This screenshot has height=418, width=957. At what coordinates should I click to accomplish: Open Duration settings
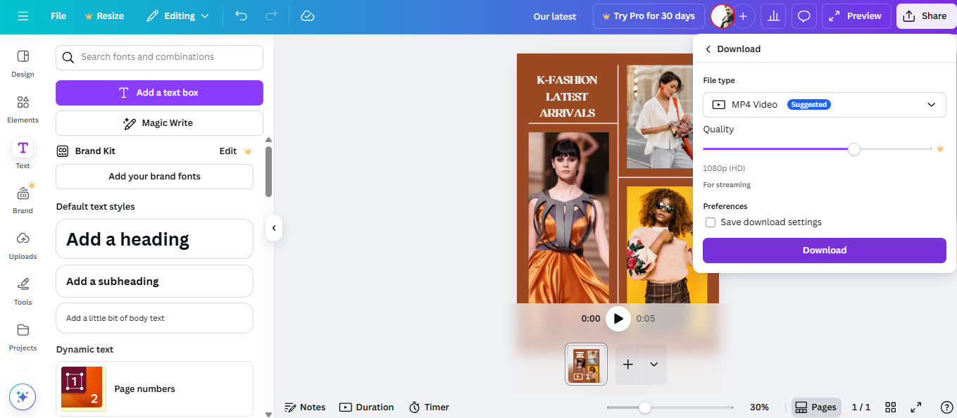(366, 407)
